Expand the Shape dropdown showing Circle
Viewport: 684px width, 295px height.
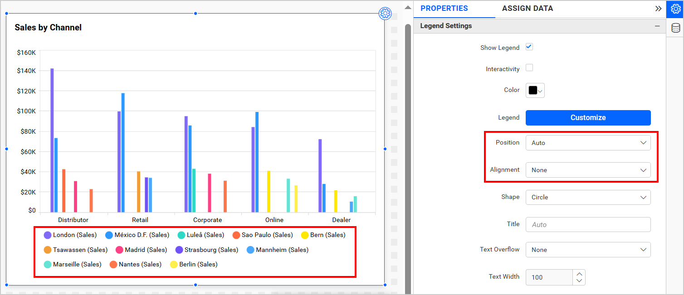[588, 197]
